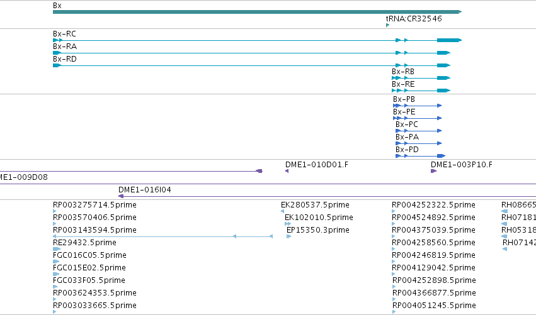Select RP004246819.5prime EST label
Viewport: 536px width, 315px height.
point(433,255)
